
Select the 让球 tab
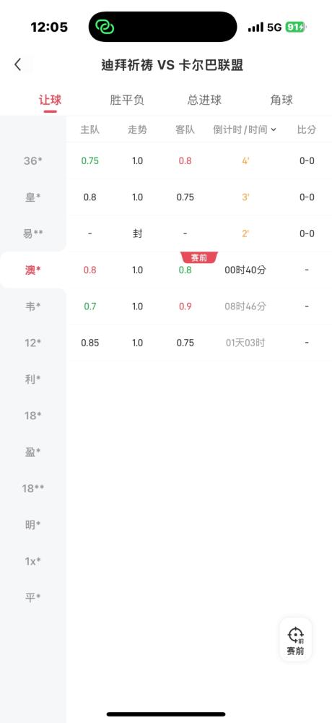point(50,100)
